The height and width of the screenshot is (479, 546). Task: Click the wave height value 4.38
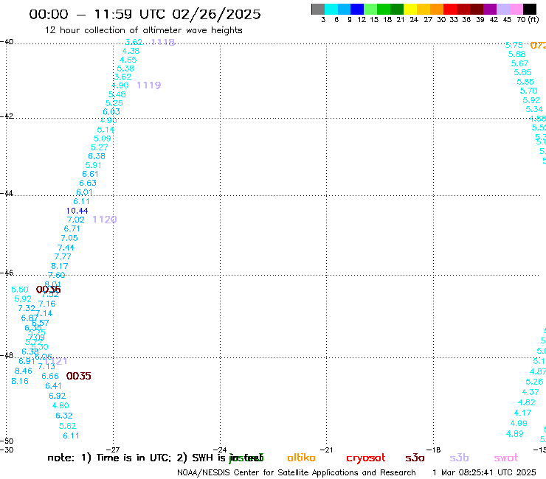pos(131,51)
